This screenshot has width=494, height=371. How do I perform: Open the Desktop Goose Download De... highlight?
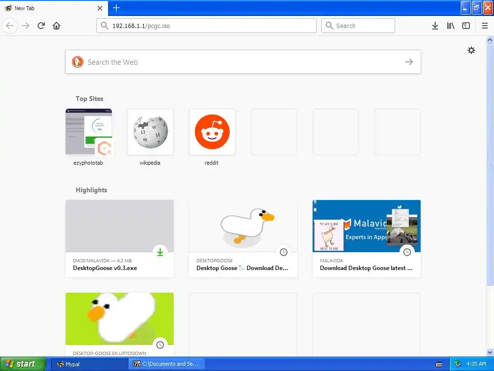243,239
